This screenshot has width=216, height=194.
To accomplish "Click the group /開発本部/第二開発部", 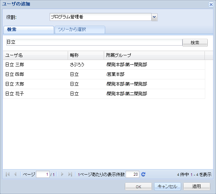I will [127, 94].
